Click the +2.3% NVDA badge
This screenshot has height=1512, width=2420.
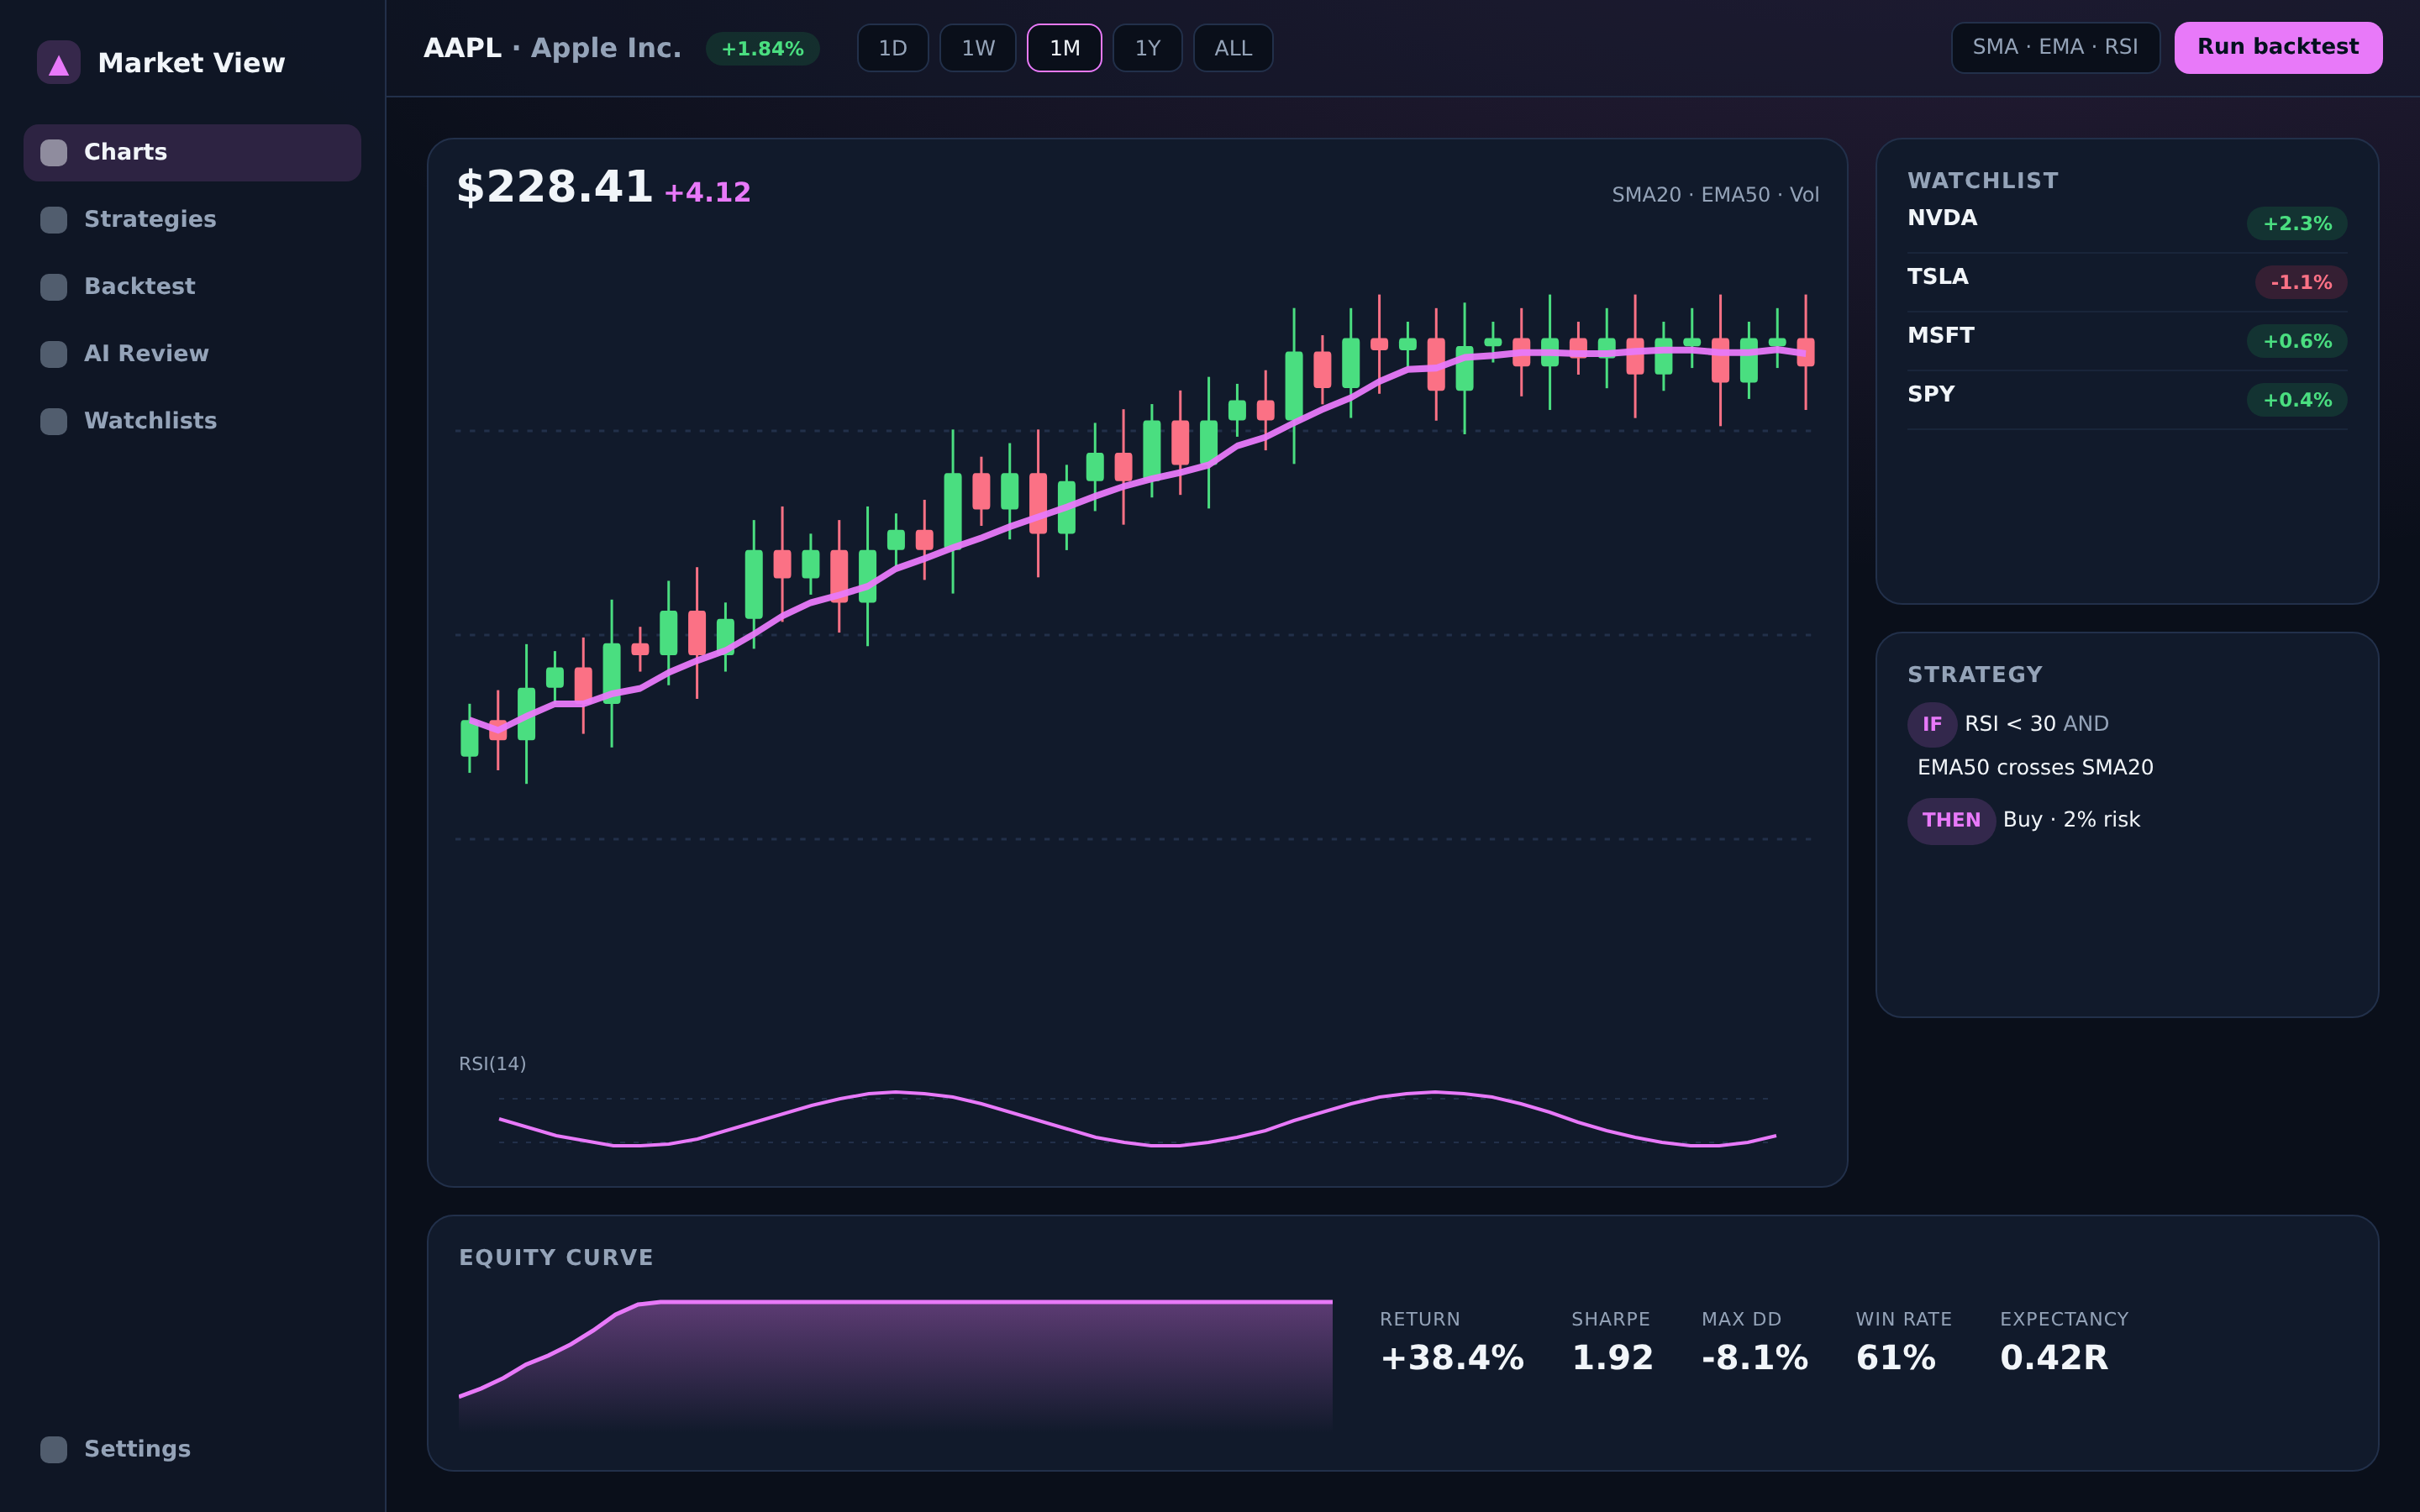pyautogui.click(x=2297, y=224)
